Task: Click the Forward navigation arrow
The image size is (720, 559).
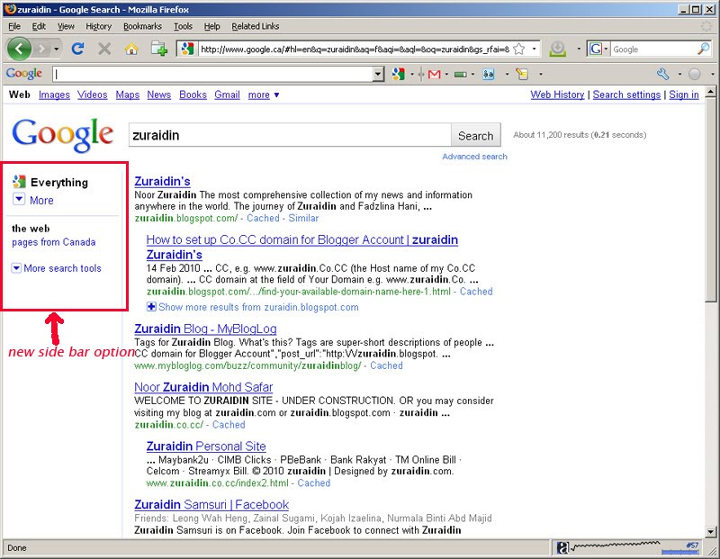Action: point(41,49)
